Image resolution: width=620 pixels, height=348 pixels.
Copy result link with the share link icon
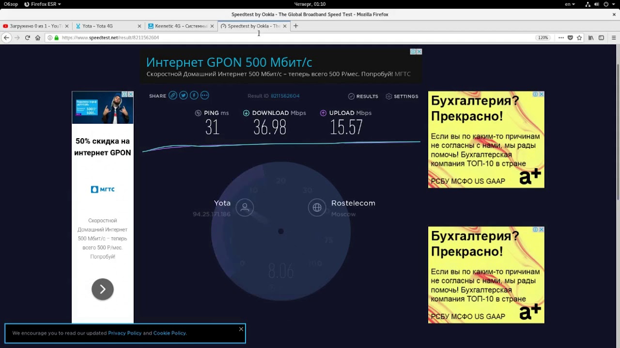[172, 95]
